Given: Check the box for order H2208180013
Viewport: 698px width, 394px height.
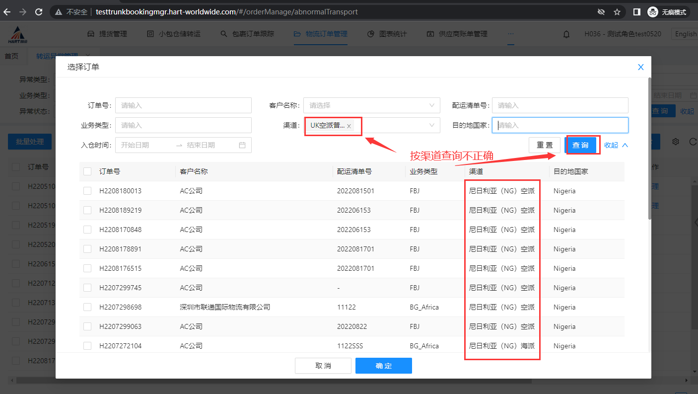Looking at the screenshot, I should coord(87,191).
